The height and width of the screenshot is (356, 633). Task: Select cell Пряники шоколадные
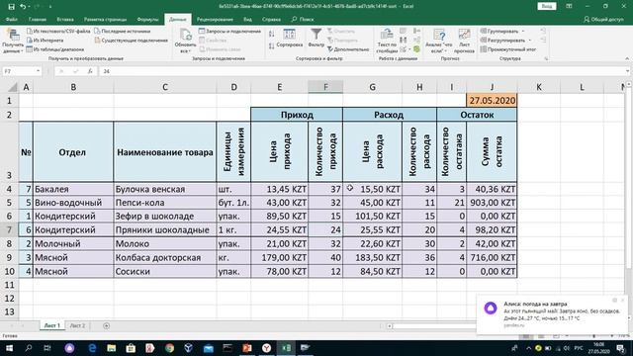pyautogui.click(x=165, y=230)
